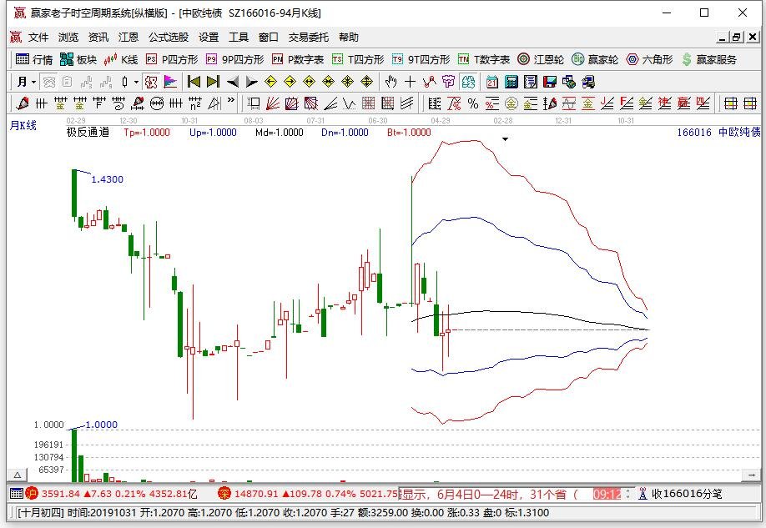Image resolution: width=766 pixels, height=528 pixels.
Task: Open the calculator tool
Action: tap(512, 82)
